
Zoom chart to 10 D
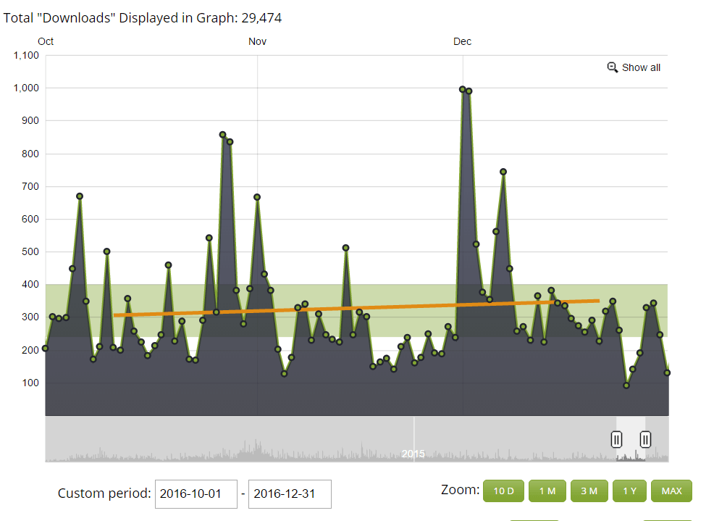503,491
